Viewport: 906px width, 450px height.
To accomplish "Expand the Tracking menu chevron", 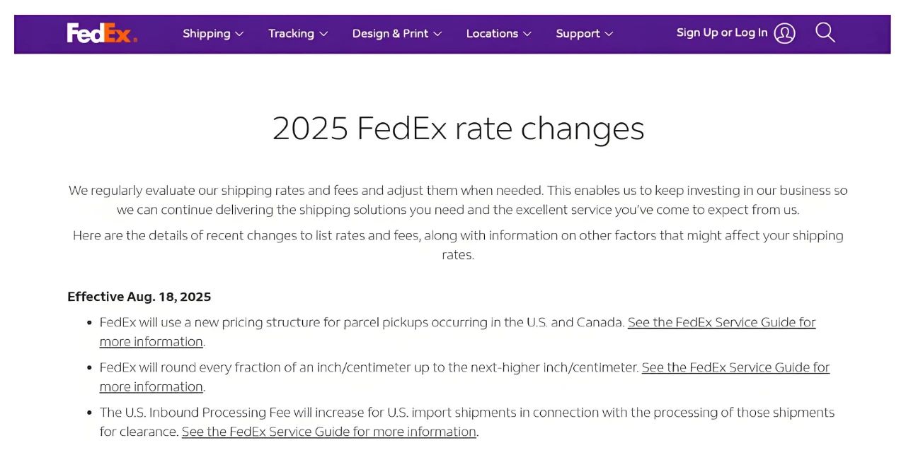I will (323, 34).
